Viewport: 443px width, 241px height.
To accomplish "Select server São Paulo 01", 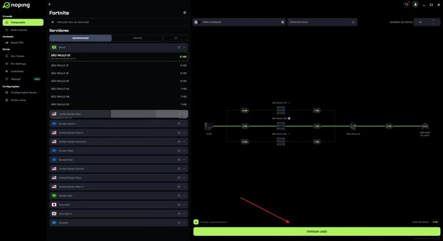I will tap(119, 57).
